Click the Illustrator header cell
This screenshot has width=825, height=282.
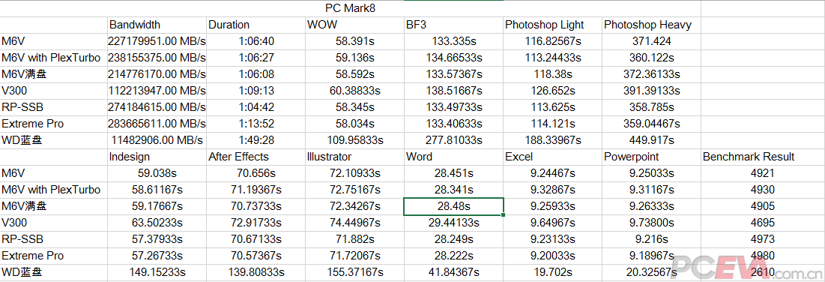click(354, 157)
